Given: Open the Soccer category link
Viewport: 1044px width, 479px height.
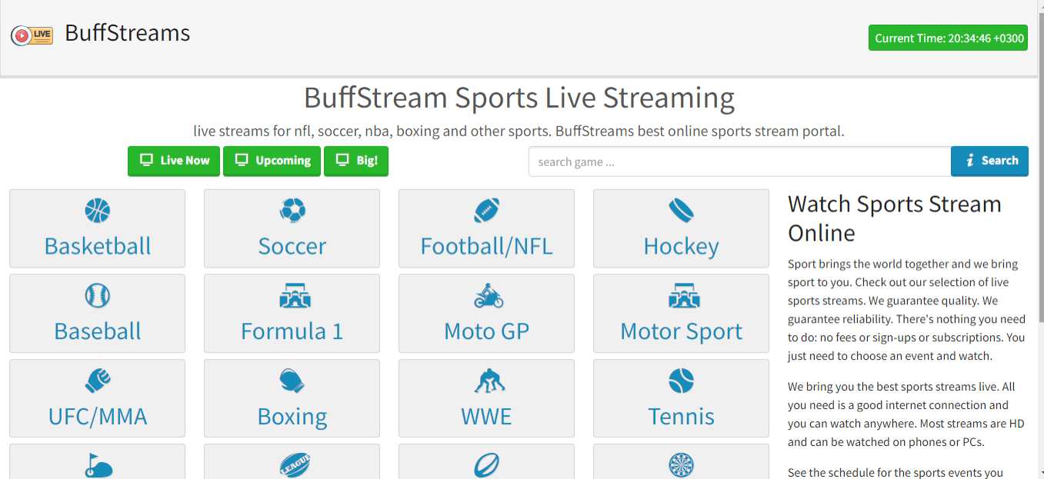Looking at the screenshot, I should click(x=292, y=246).
